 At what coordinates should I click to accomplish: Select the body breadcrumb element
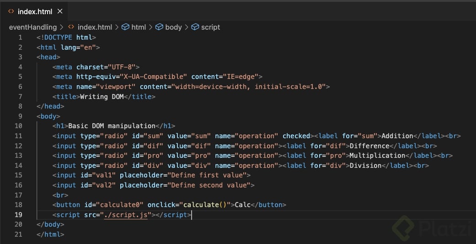click(173, 27)
